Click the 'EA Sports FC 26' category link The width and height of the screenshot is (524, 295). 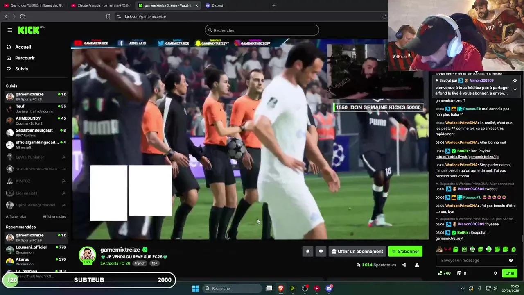(115, 263)
